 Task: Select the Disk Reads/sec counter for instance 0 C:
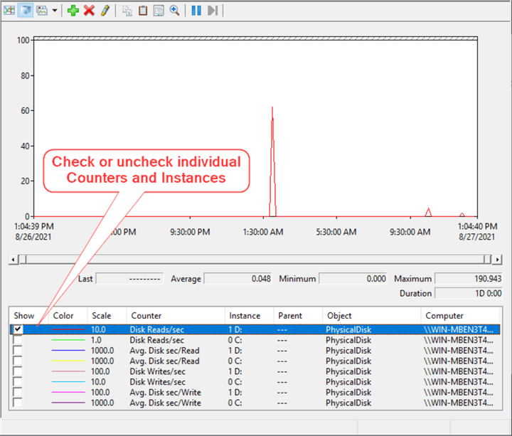click(x=256, y=340)
